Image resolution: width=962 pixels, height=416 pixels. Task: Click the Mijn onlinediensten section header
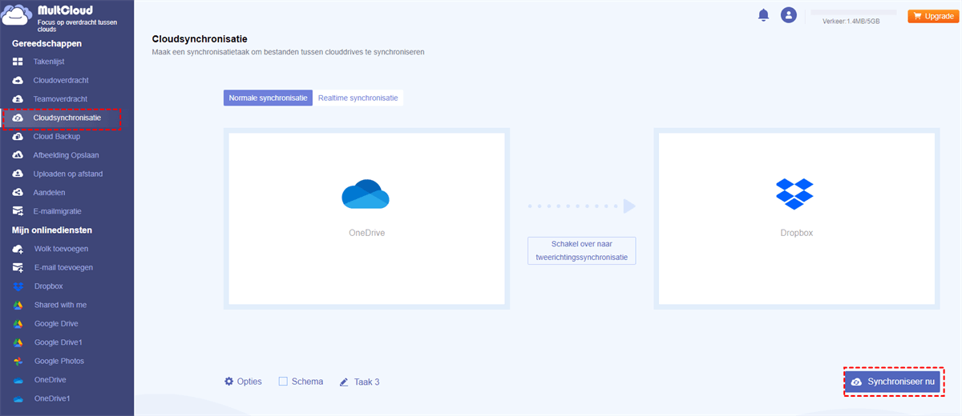point(51,230)
